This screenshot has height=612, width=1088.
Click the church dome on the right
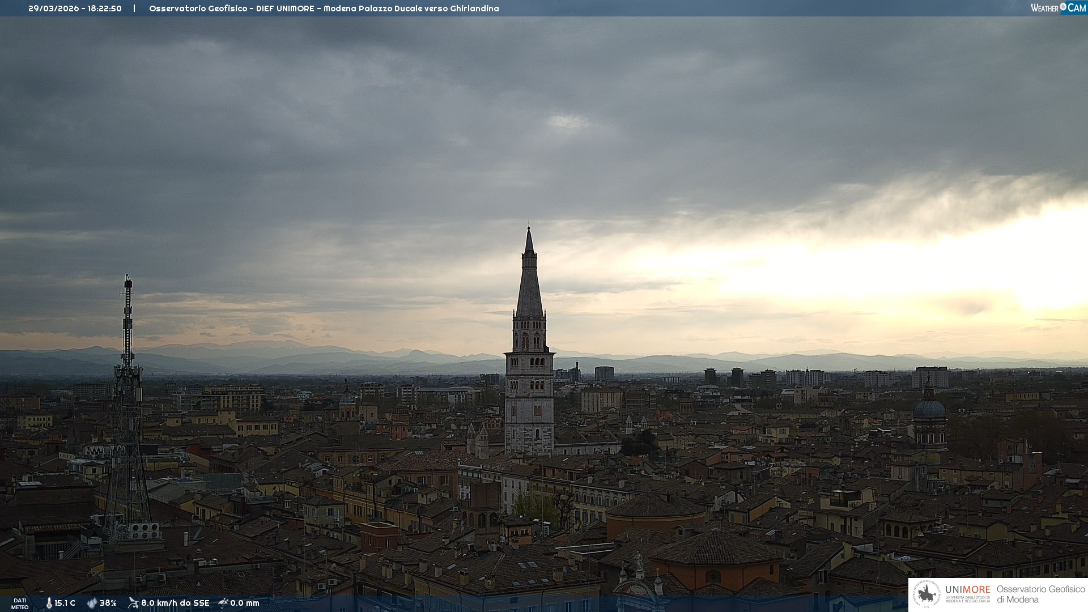(929, 408)
